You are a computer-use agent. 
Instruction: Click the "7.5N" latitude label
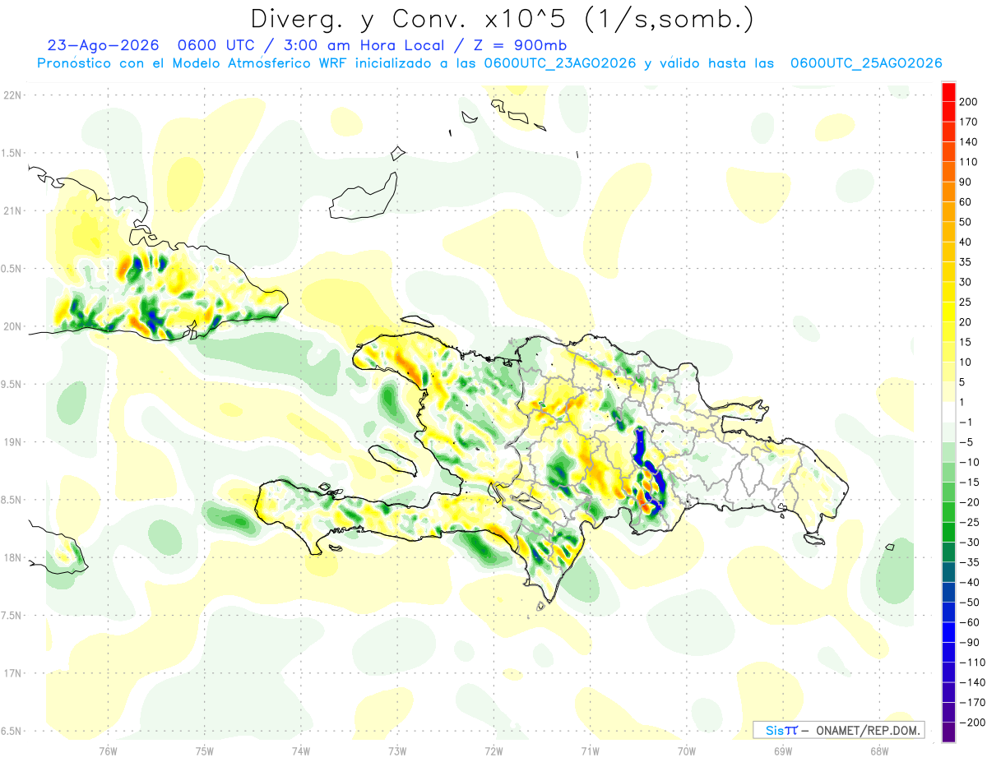click(x=12, y=615)
